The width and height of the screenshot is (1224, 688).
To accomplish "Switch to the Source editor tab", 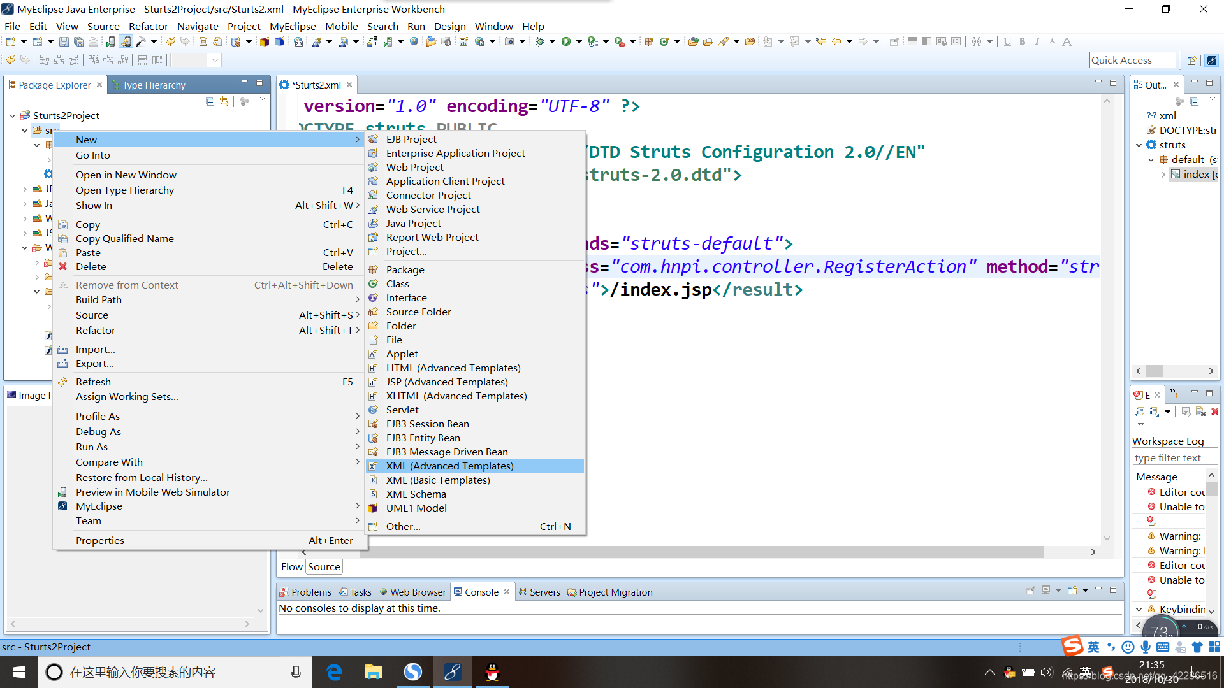I will (324, 567).
